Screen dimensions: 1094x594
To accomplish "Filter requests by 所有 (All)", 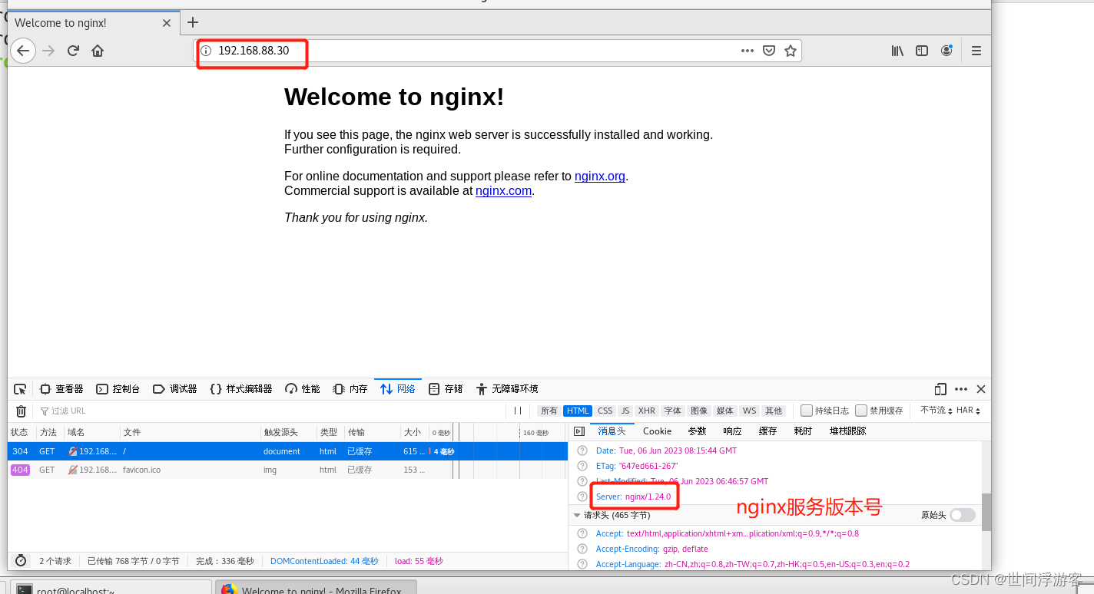I will tap(549, 411).
